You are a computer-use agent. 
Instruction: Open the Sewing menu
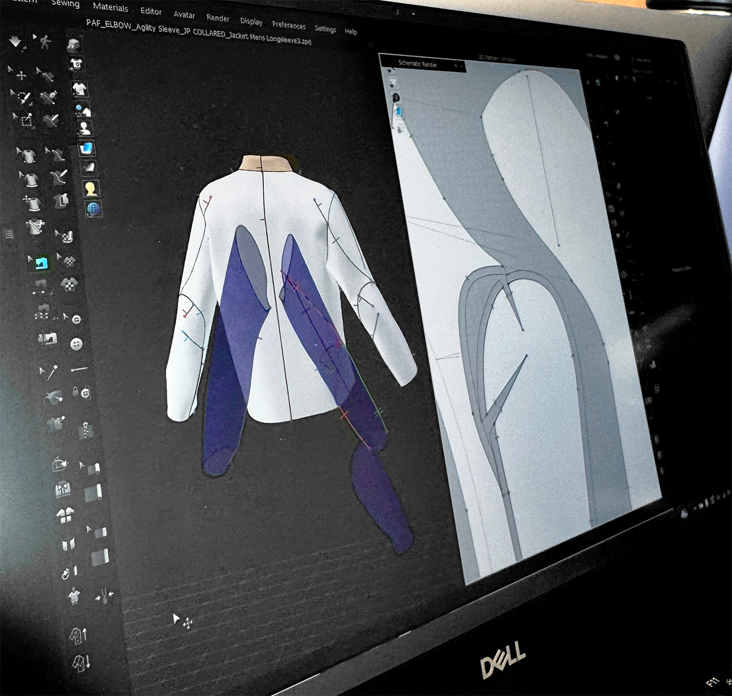(x=65, y=4)
